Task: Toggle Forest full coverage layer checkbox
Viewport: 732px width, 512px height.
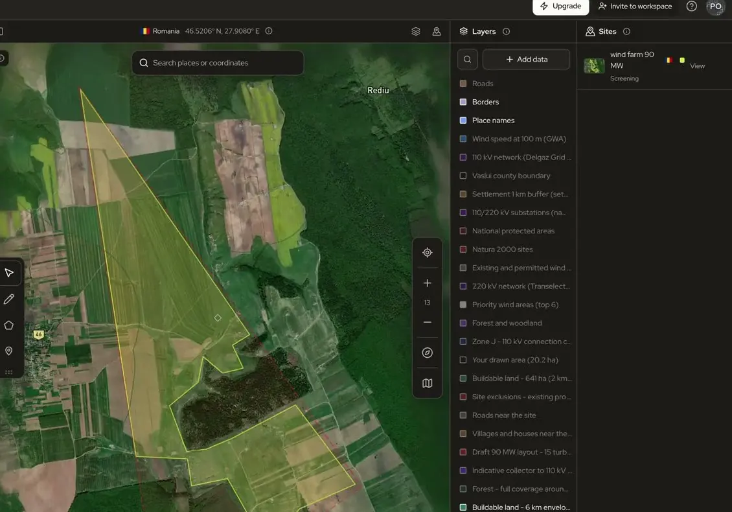Action: [463, 489]
